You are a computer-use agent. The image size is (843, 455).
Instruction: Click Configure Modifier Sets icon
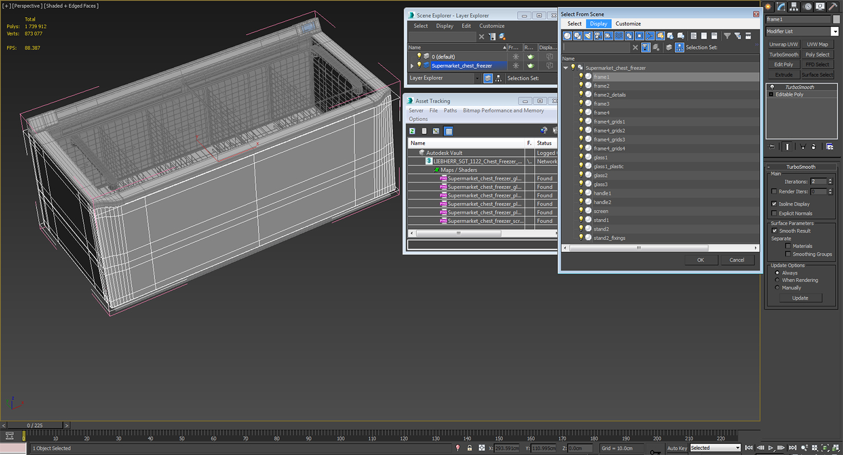click(830, 146)
